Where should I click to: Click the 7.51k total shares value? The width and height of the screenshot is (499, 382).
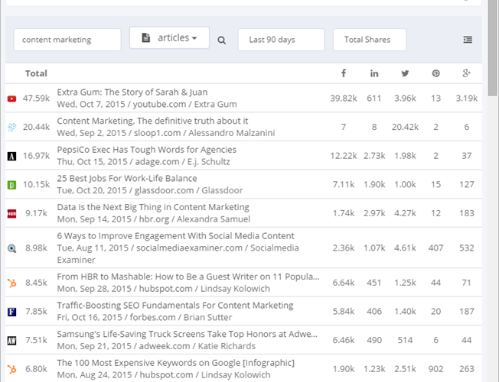(36, 340)
